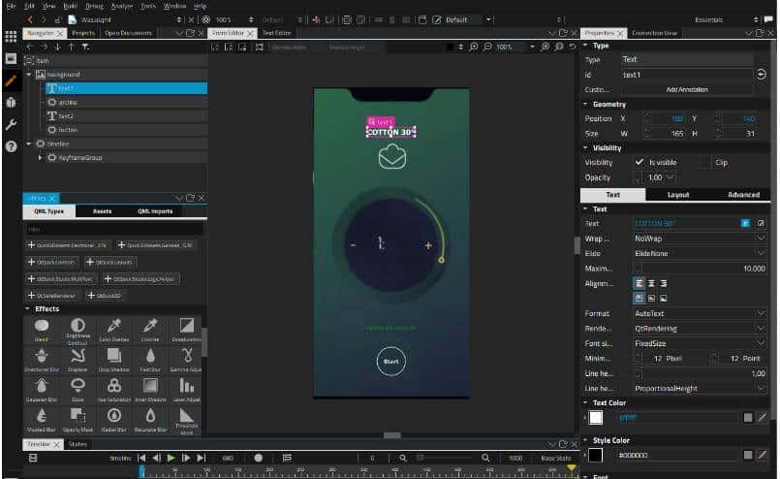Jump to timeline end
This screenshot has height=479, width=780.
tap(201, 458)
